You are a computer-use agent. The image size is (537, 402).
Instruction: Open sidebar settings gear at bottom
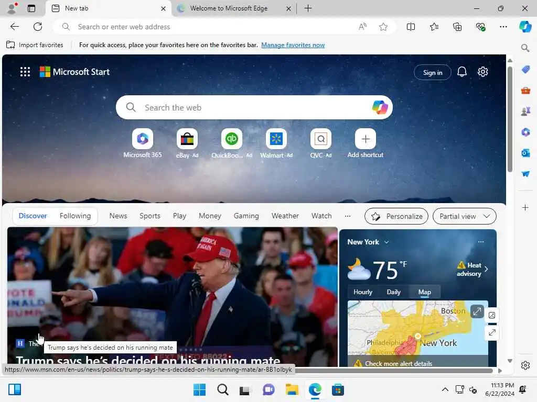click(525, 365)
